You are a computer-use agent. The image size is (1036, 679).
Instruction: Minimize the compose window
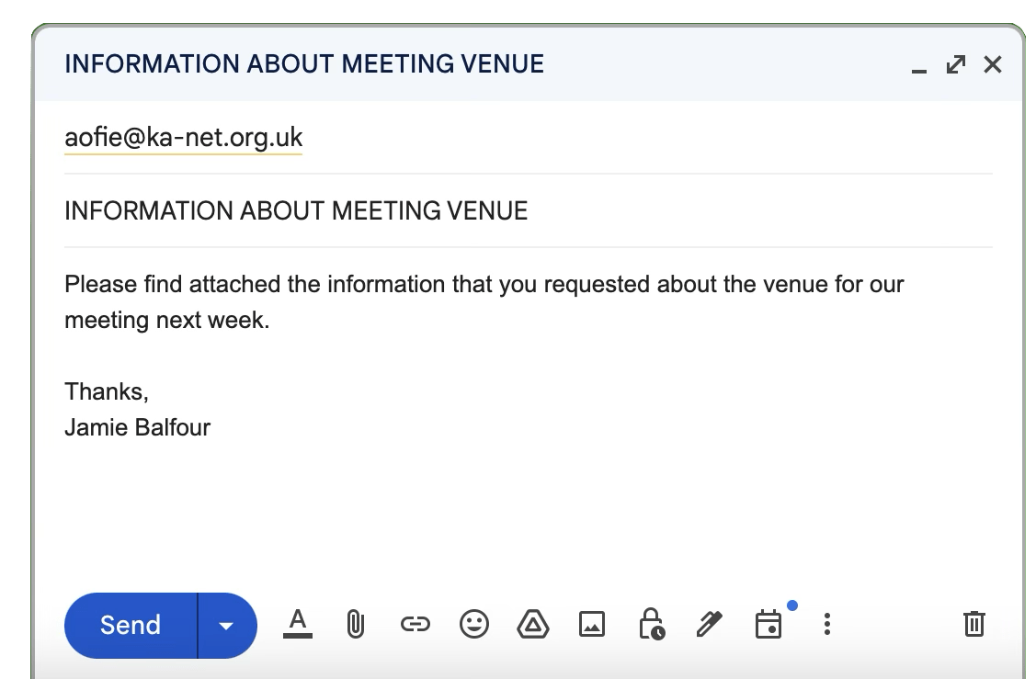[918, 66]
